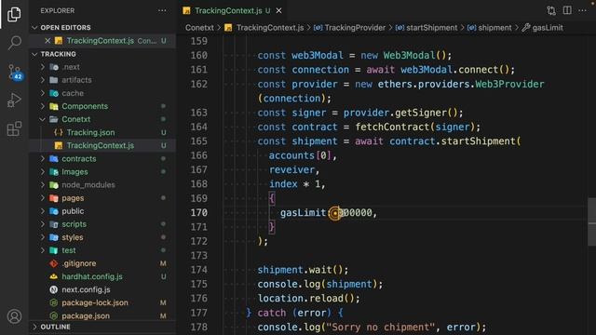The image size is (596, 335).
Task: Open editor more actions ellipsis
Action: (x=582, y=10)
